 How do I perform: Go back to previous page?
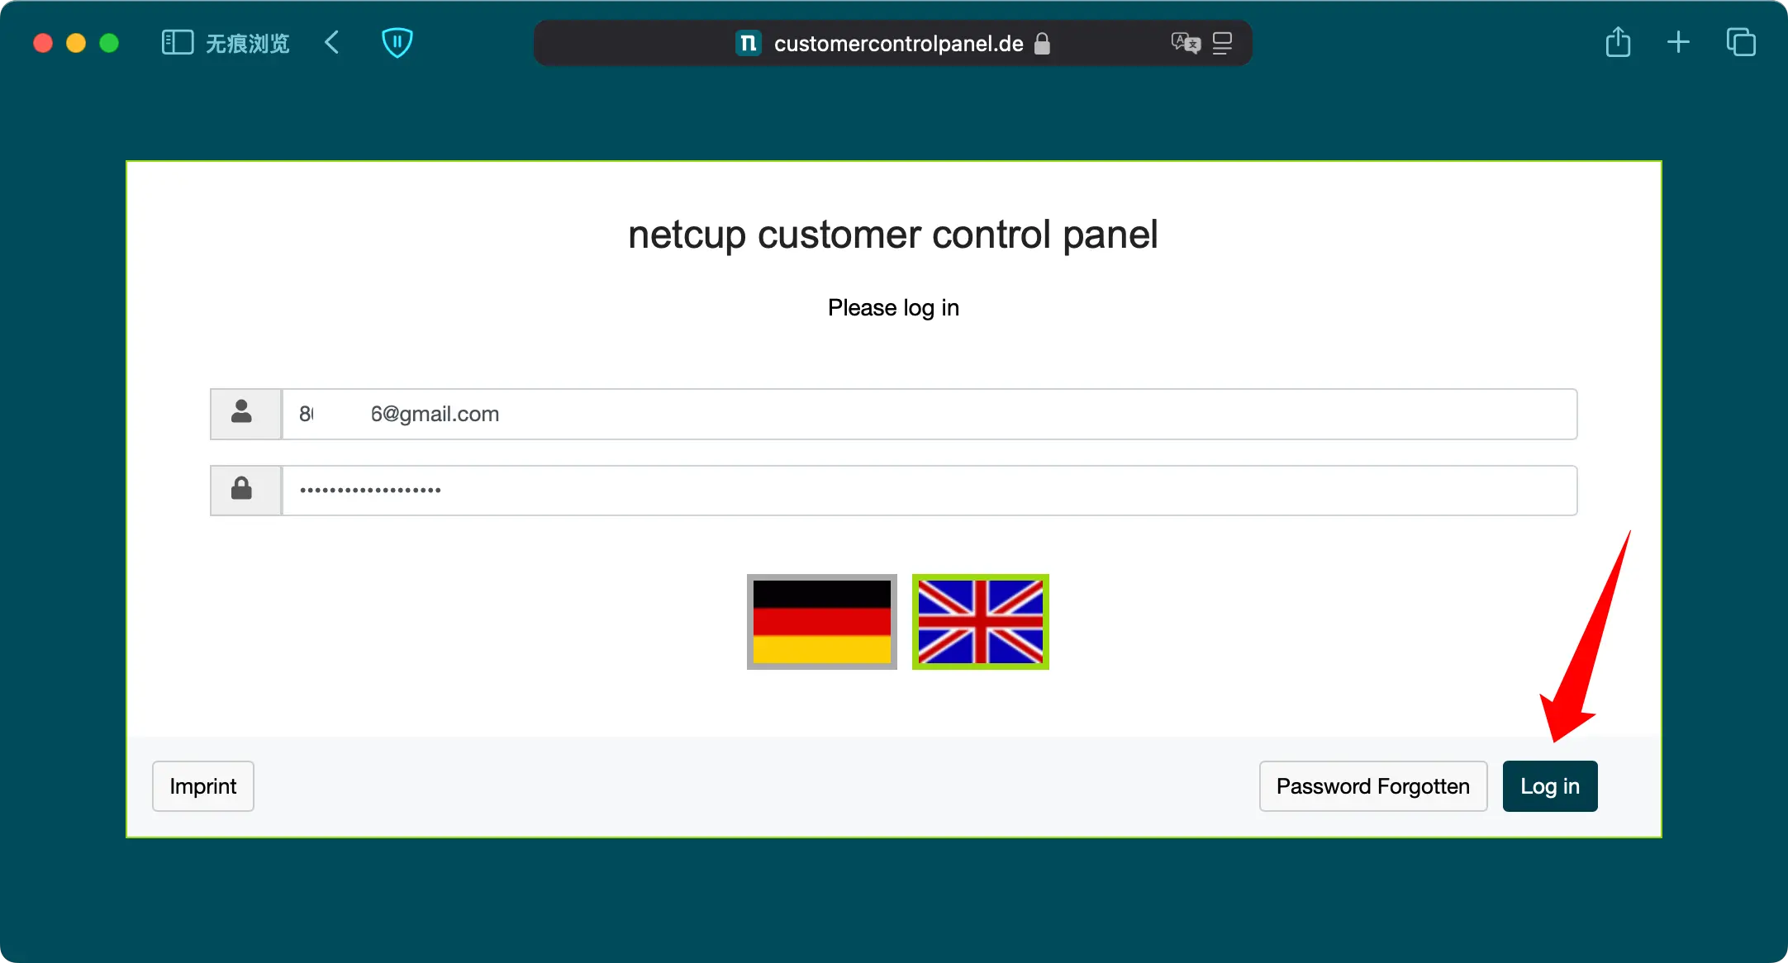pos(332,43)
